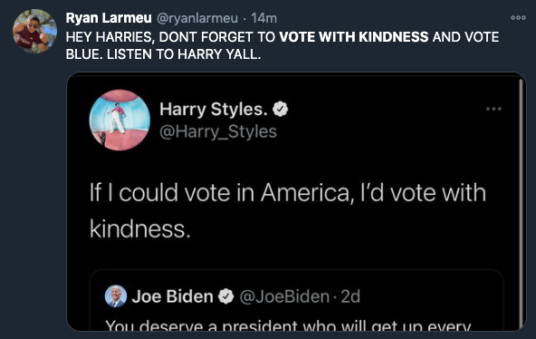Select the Joe Biden display name

click(172, 296)
